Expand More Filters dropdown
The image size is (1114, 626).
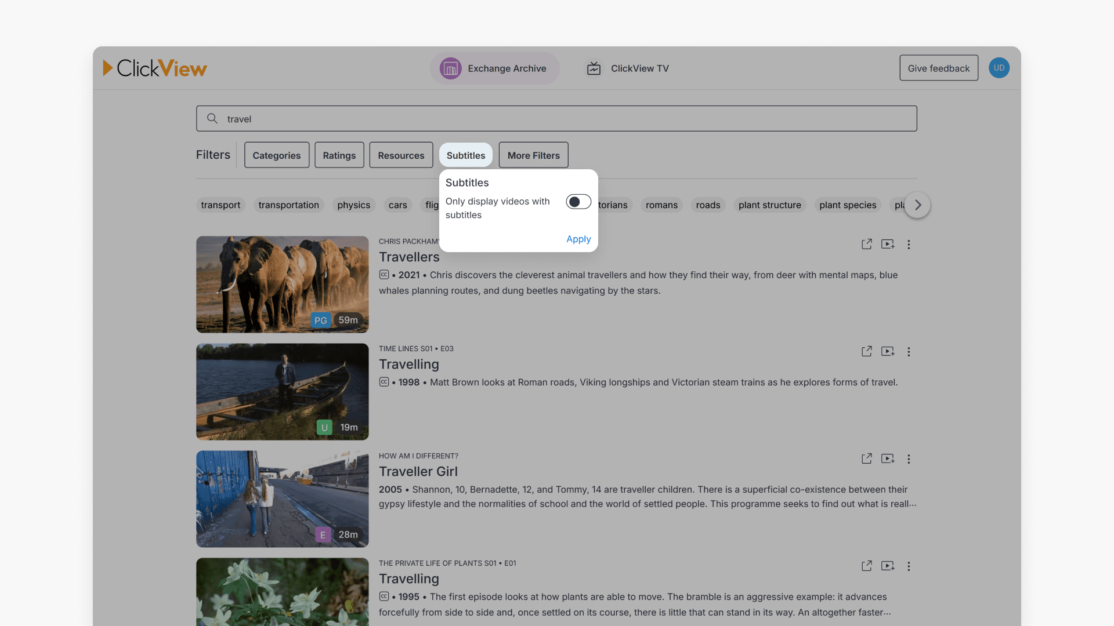533,155
